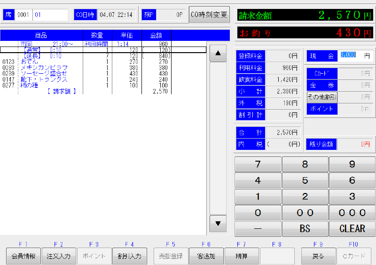Click the 外税 value 190円

click(x=282, y=103)
